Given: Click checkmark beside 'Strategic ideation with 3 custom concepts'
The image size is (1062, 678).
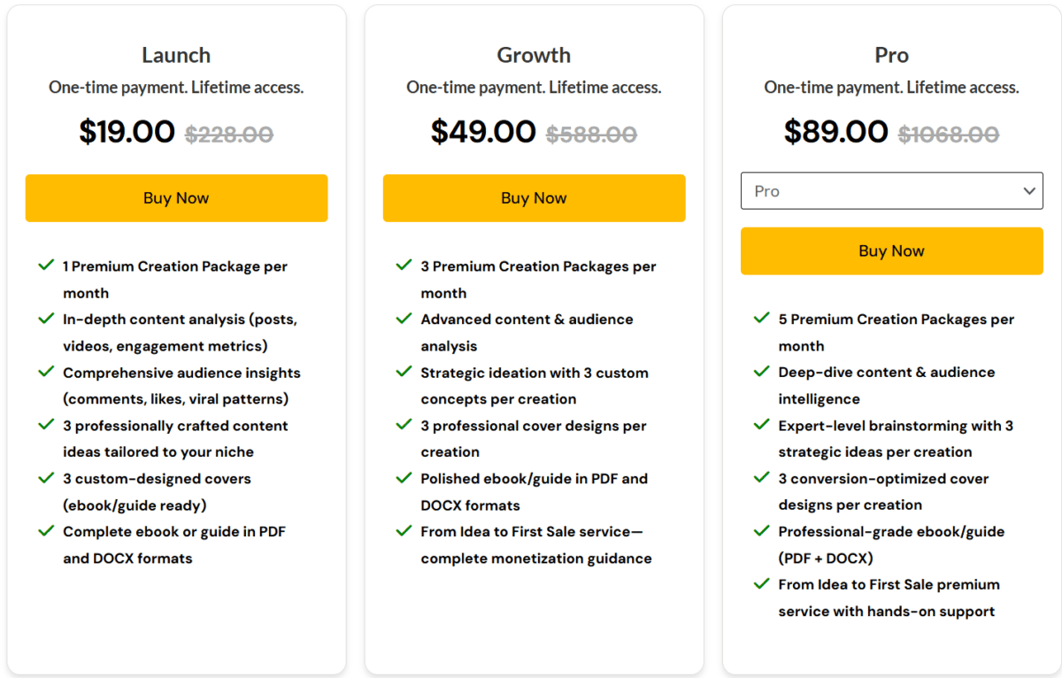Looking at the screenshot, I should click(404, 371).
